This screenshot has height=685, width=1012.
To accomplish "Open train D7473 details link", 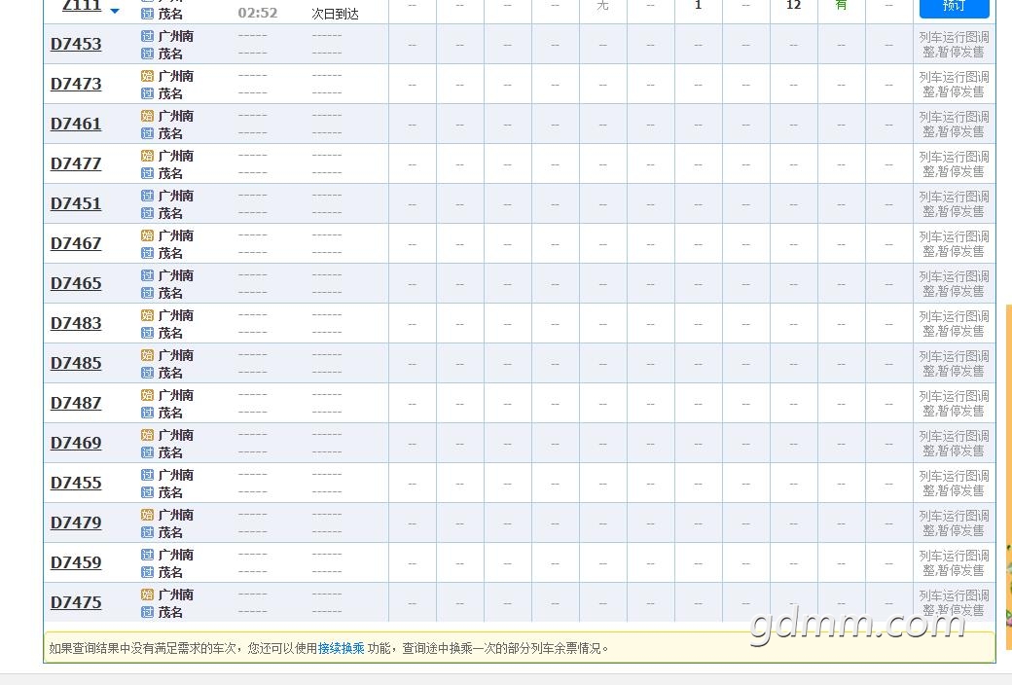I will pyautogui.click(x=76, y=84).
